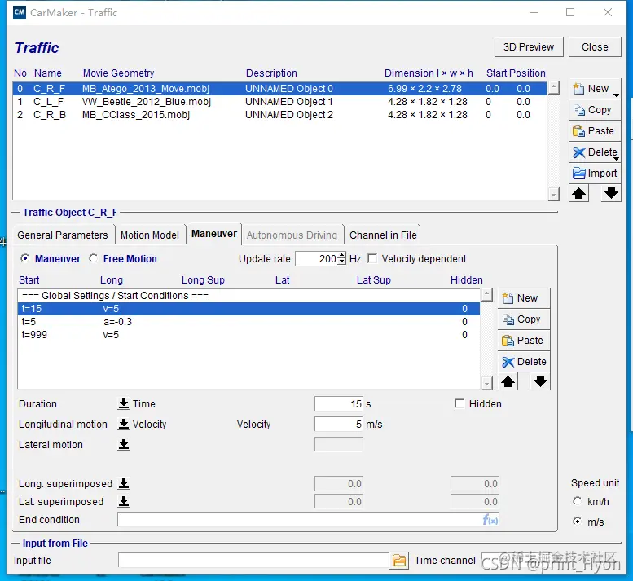Set speed unit to km/h
This screenshot has height=581, width=633.
578,501
